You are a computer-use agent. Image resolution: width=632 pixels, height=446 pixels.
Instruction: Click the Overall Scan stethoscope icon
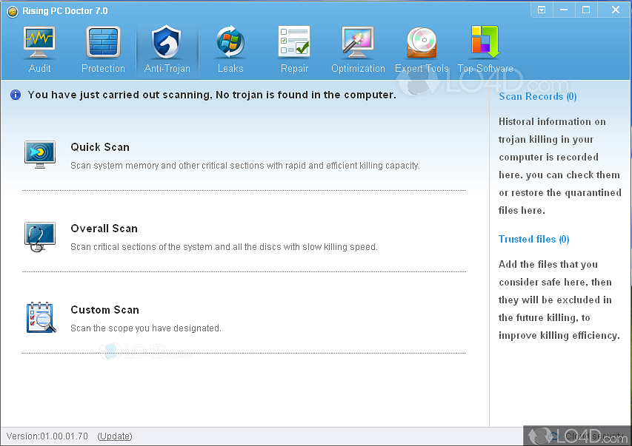tap(39, 237)
